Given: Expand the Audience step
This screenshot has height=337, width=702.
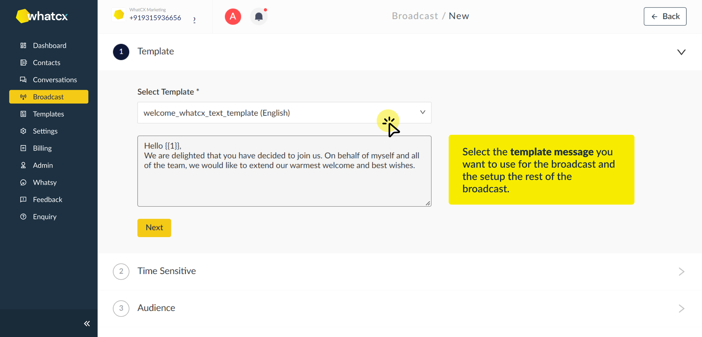Looking at the screenshot, I should pos(681,308).
